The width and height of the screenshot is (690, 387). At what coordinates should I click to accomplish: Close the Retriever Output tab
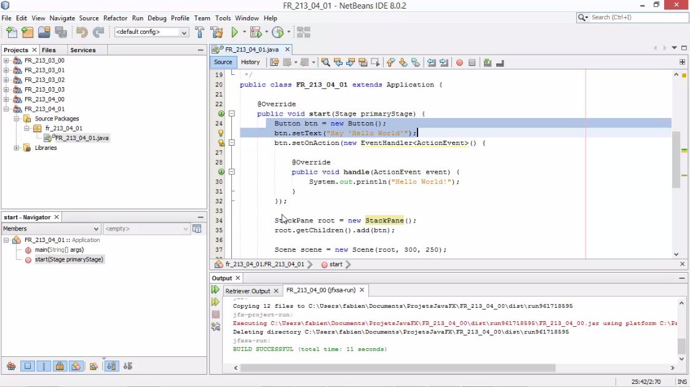pos(276,290)
